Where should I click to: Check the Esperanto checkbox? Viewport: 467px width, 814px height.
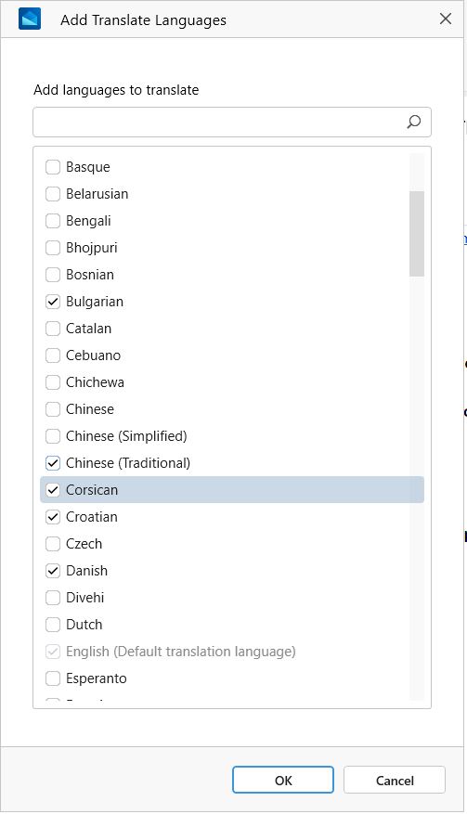pos(53,678)
